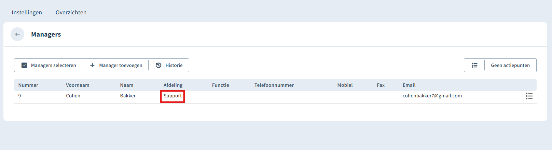Click the Support department cell

coord(172,96)
